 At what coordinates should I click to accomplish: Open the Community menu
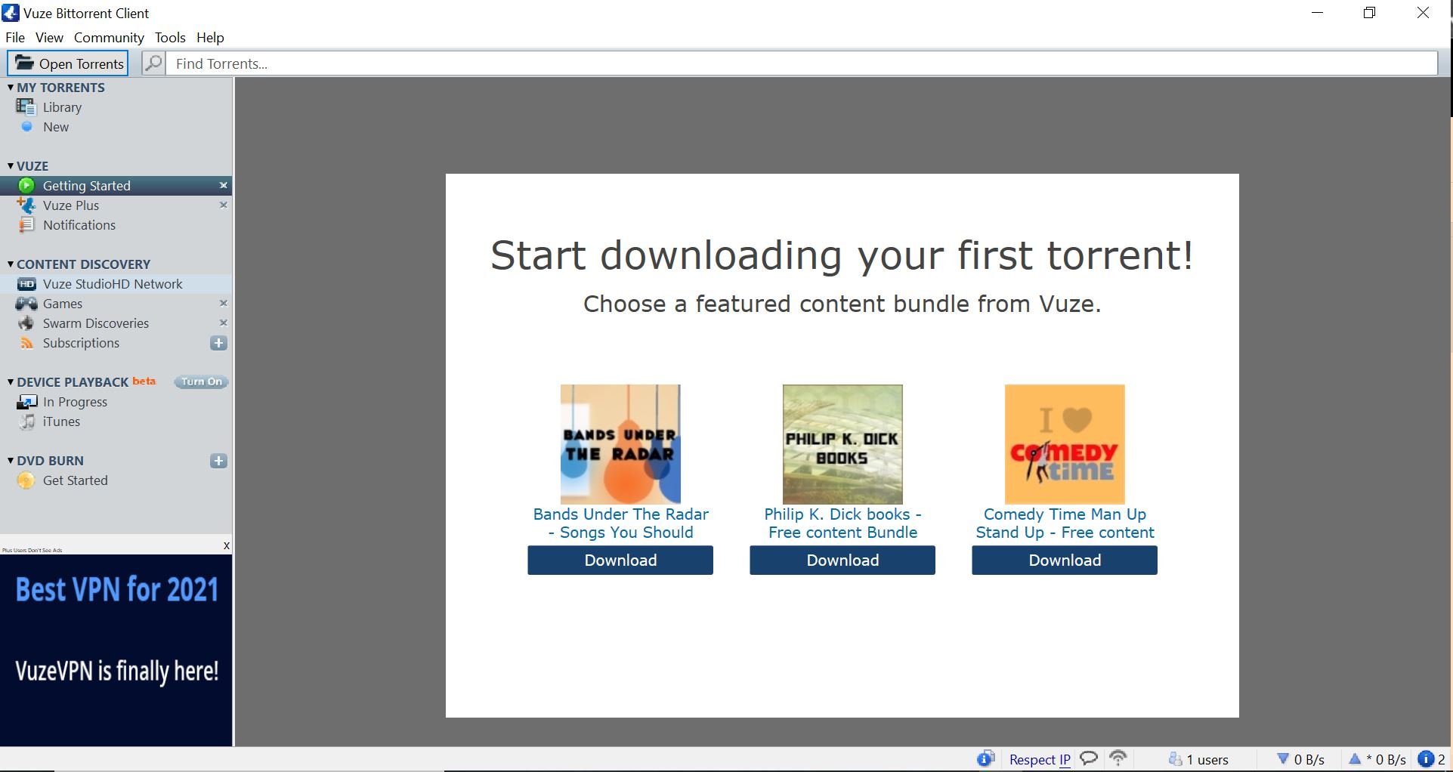pos(109,38)
